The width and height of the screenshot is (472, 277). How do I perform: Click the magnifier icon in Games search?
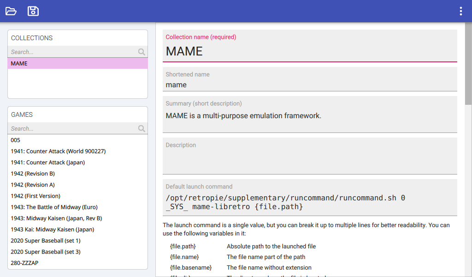(x=142, y=128)
